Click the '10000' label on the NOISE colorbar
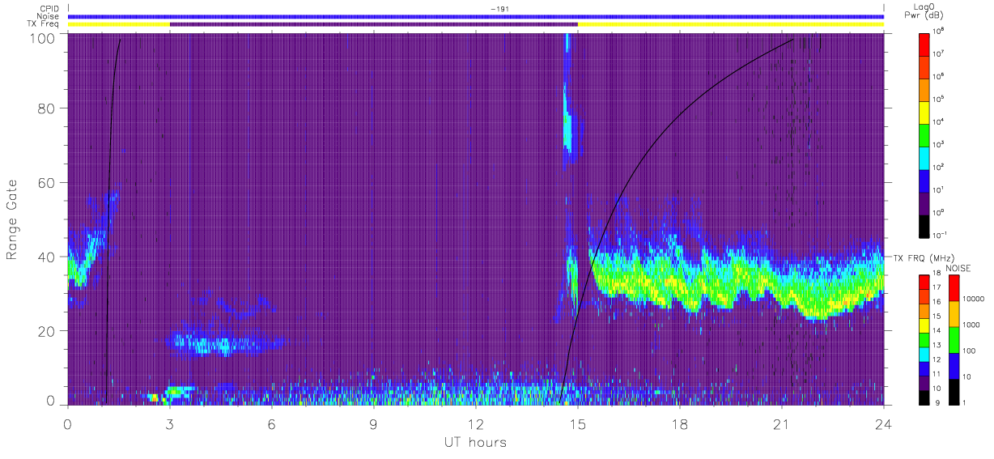The height and width of the screenshot is (459, 994). tap(975, 299)
